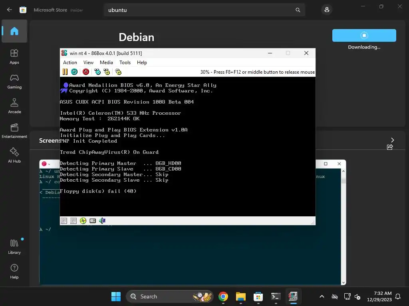
Task: Click 'Detecting Primary Master ... 86B_HD00' line
Action: coord(121,163)
